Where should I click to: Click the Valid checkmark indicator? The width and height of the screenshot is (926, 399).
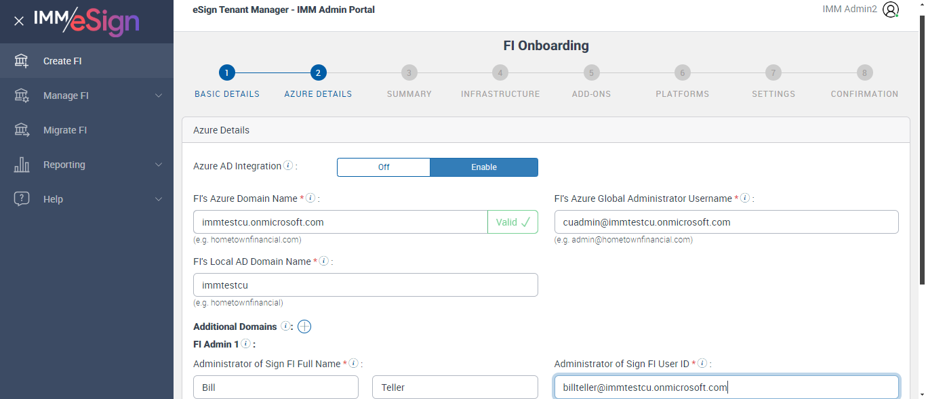[x=512, y=222]
